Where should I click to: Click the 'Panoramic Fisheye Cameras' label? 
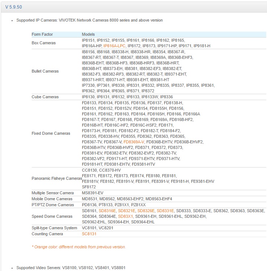pyautogui.click(x=57, y=178)
